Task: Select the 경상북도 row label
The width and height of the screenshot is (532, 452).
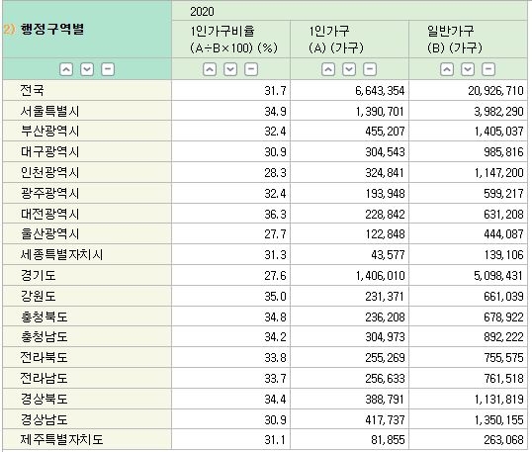Action: (44, 399)
